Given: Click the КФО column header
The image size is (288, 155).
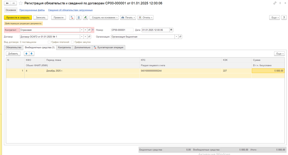Looking at the screenshot, I should click(35, 60).
